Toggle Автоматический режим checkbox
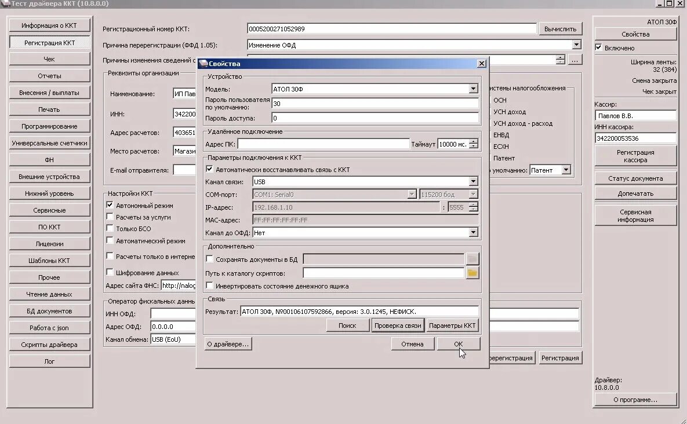Image resolution: width=687 pixels, height=424 pixels. [x=110, y=240]
